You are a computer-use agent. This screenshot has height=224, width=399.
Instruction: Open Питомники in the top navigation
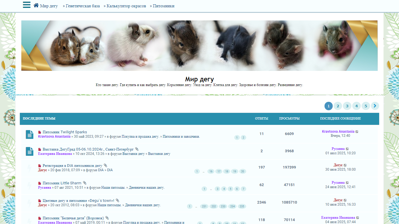[164, 6]
